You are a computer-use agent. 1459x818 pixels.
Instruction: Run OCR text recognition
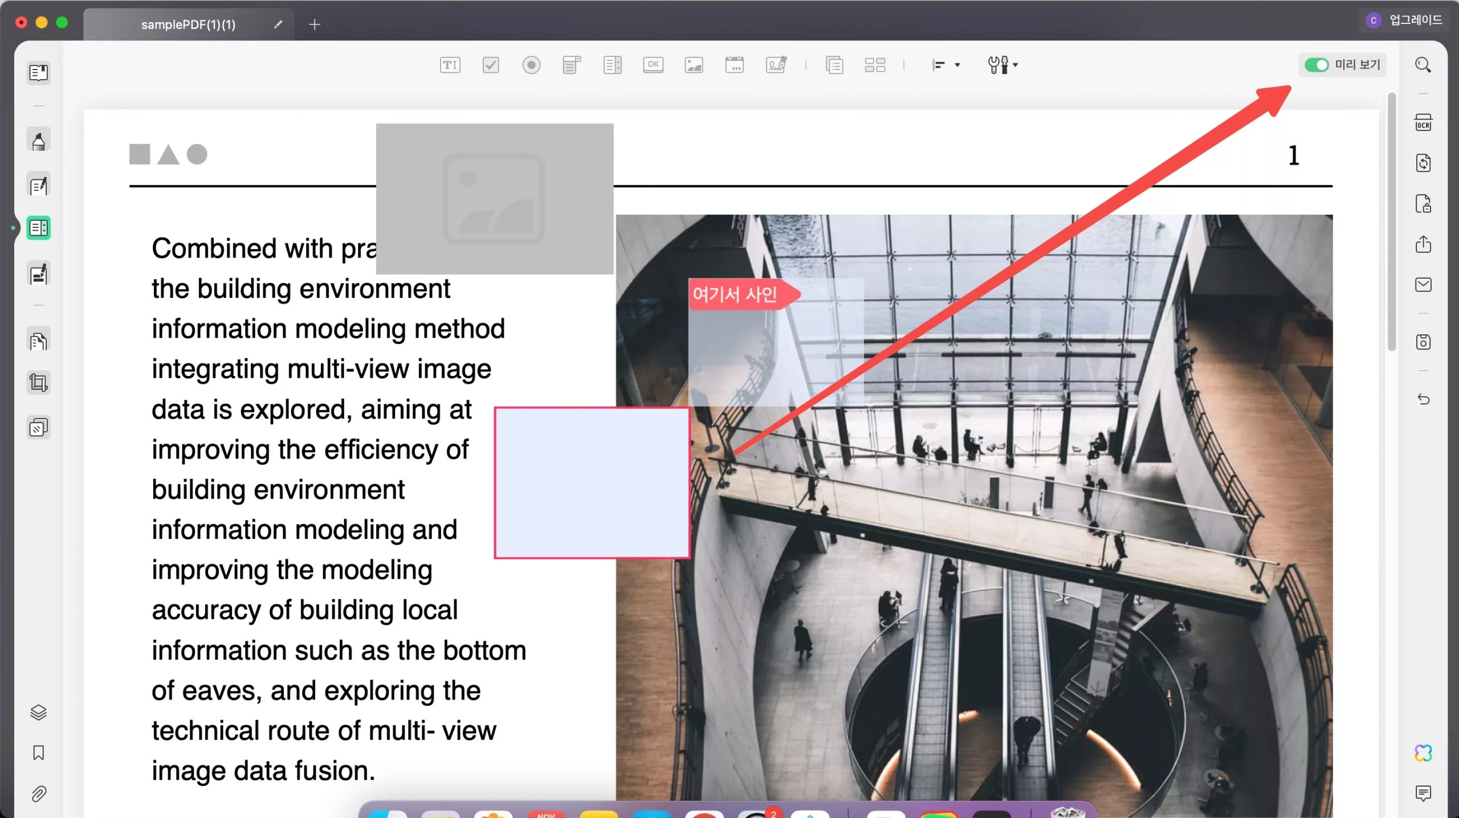tap(1423, 122)
